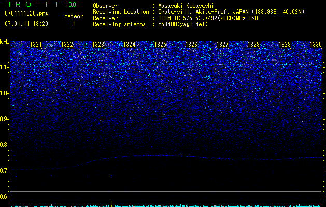This screenshot has width=326, height=207.
Task: Select the 1.0 frequency axis label
Action: pos(5,93)
